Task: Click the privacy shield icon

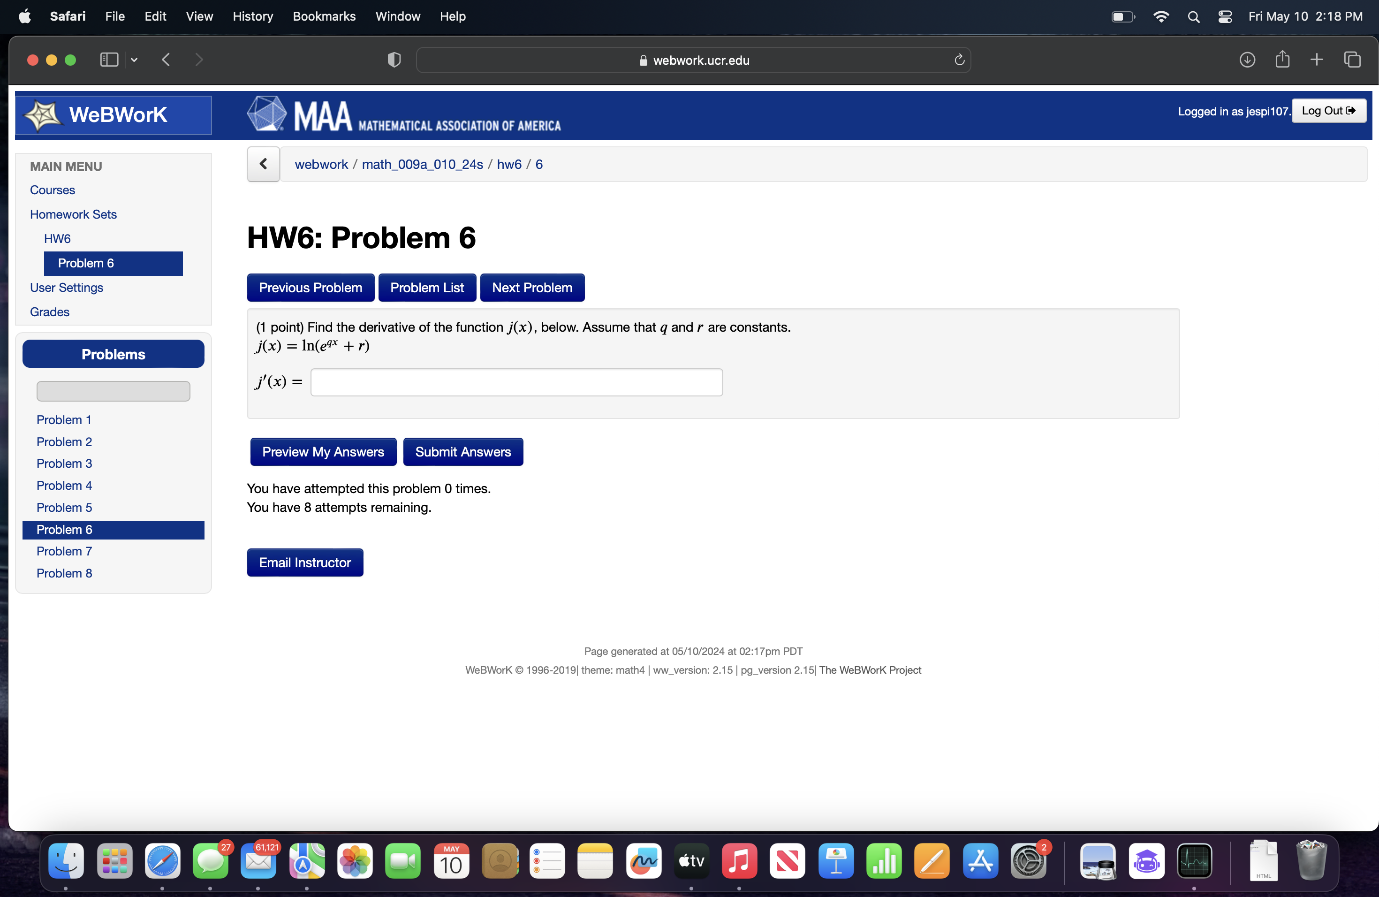Action: click(x=394, y=60)
